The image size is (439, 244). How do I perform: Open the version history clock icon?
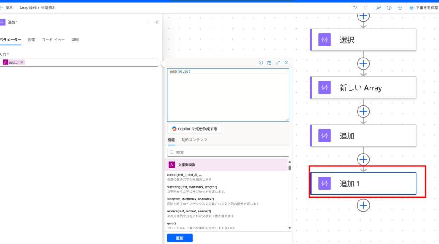tap(389, 8)
